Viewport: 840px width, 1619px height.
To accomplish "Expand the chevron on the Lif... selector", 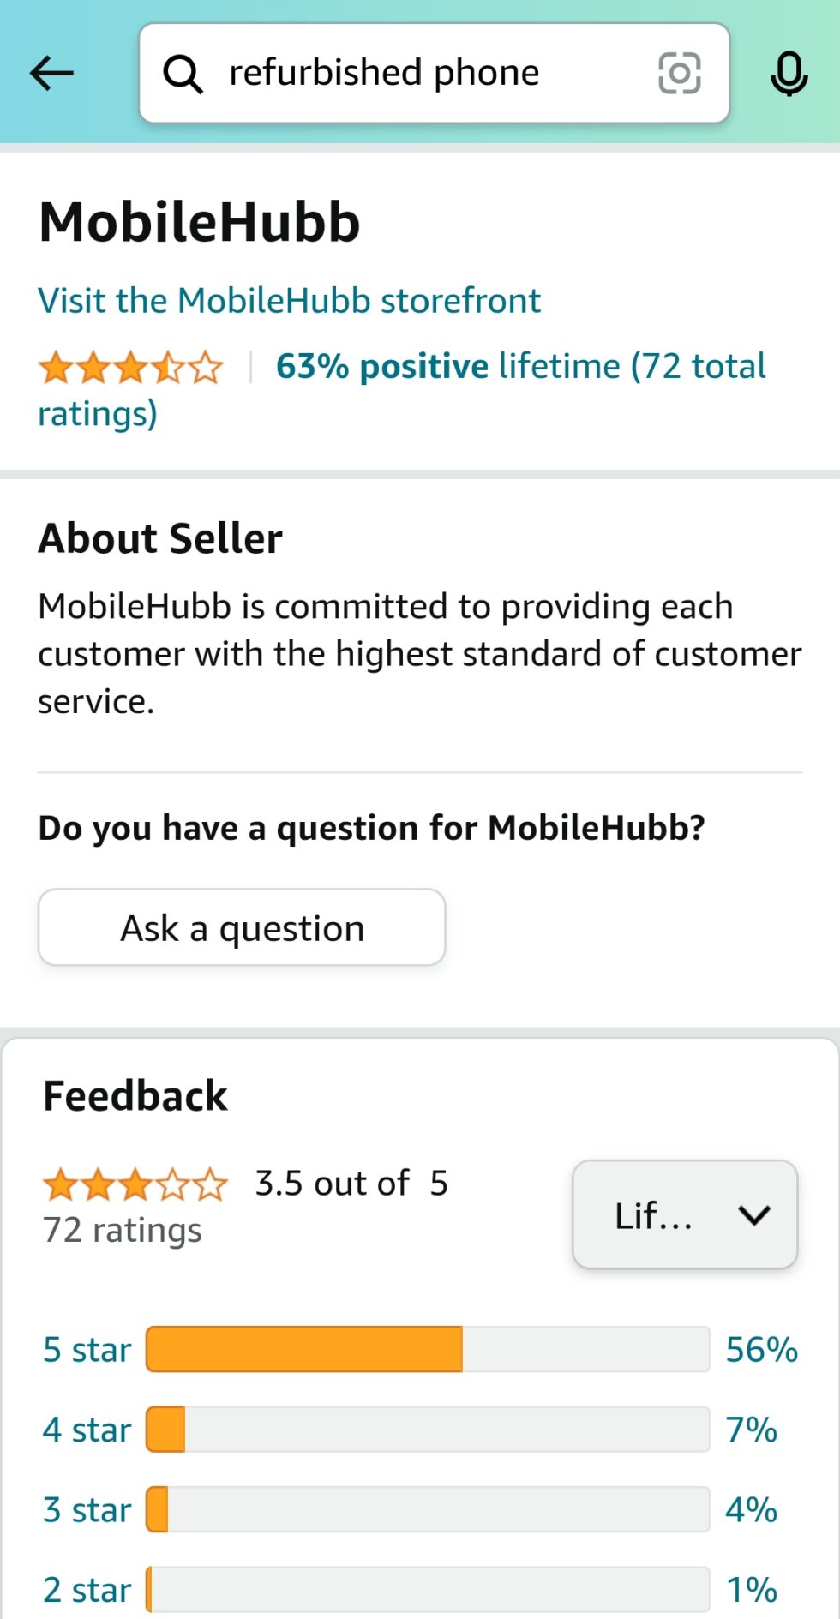I will 754,1214.
